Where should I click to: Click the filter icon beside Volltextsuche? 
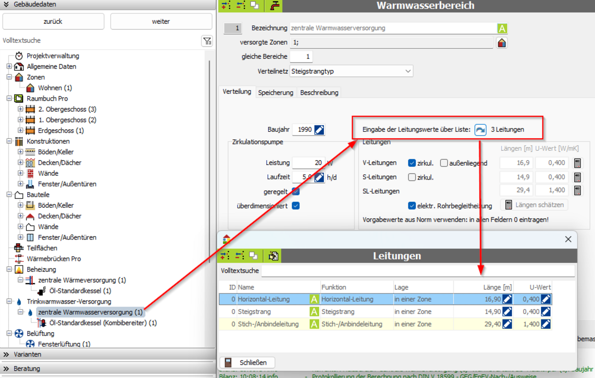(207, 41)
